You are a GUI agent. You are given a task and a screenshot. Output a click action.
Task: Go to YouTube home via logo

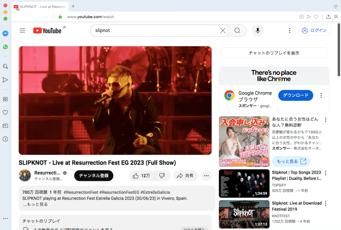47,30
